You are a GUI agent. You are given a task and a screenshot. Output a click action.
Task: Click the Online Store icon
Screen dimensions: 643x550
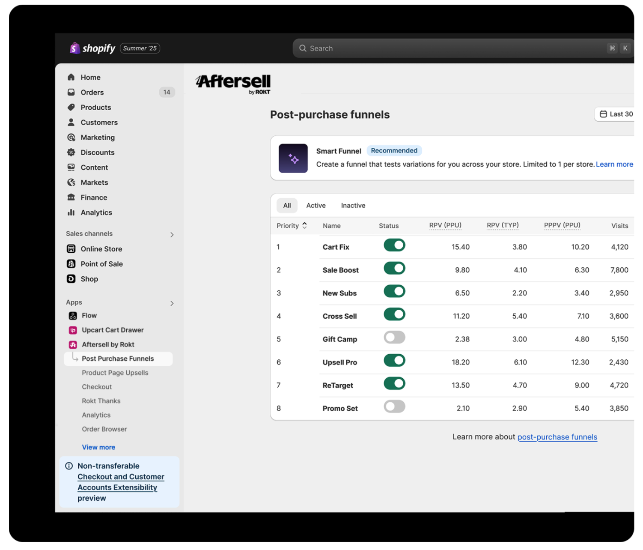point(71,248)
